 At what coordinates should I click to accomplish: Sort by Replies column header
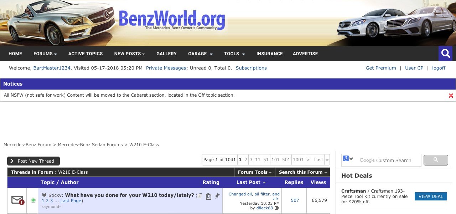click(294, 182)
